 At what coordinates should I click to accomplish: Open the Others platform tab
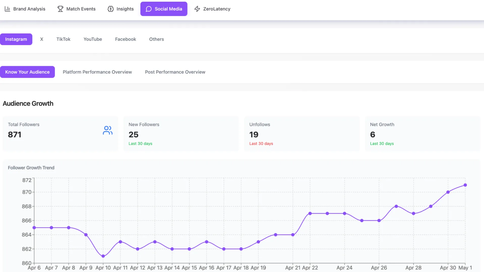156,39
